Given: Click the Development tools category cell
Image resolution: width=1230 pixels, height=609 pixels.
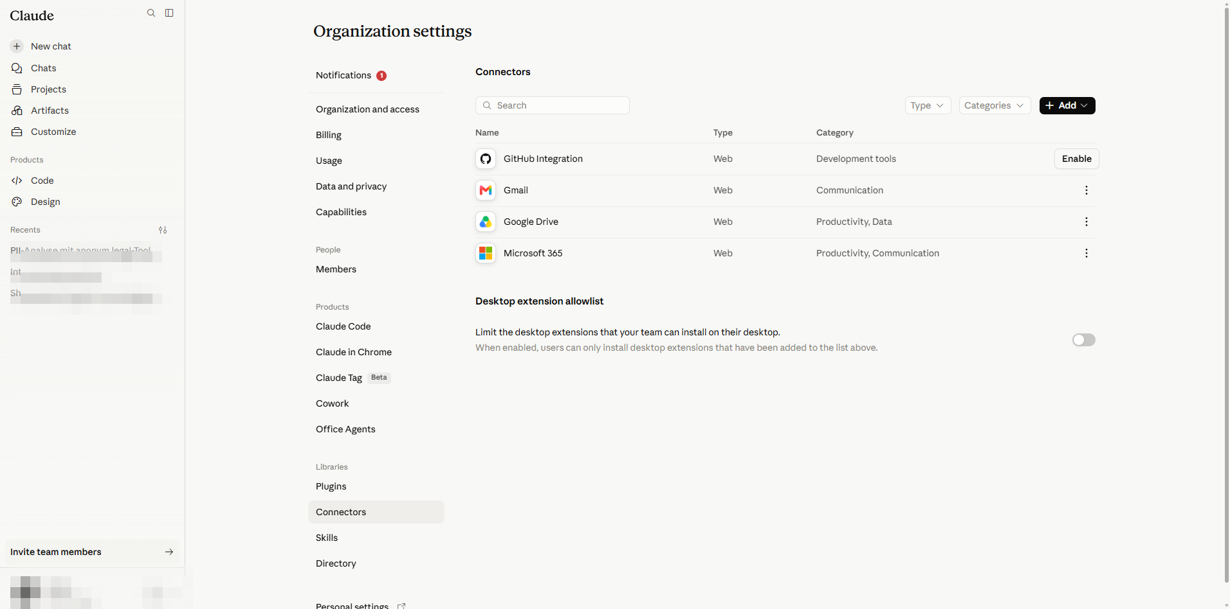Looking at the screenshot, I should click(856, 159).
